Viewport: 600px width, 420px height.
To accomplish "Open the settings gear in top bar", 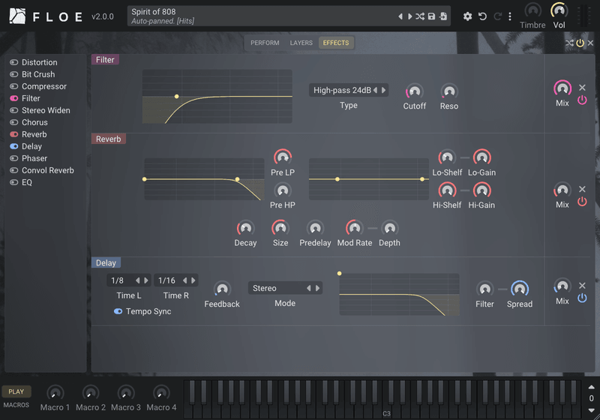I will pos(467,16).
